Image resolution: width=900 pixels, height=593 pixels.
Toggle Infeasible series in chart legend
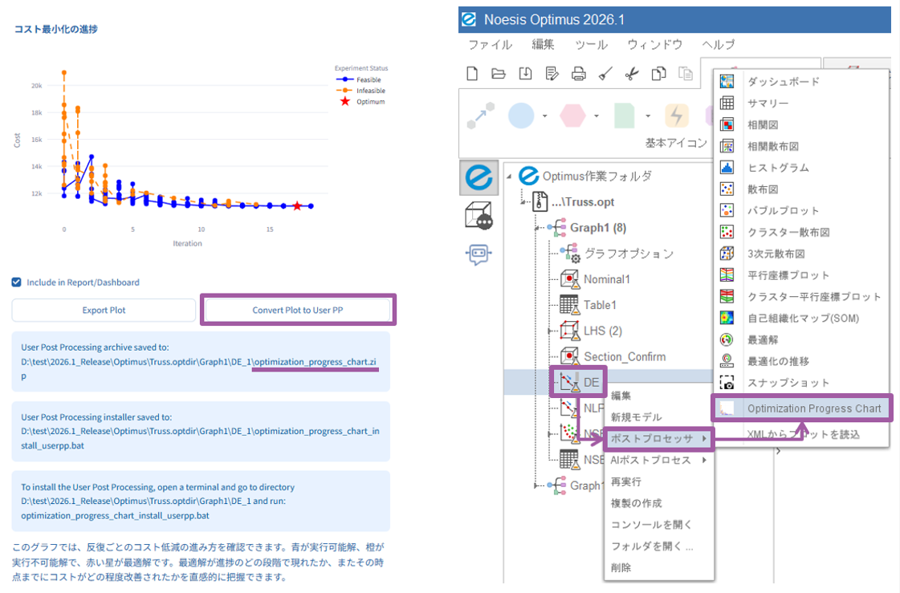(x=360, y=91)
